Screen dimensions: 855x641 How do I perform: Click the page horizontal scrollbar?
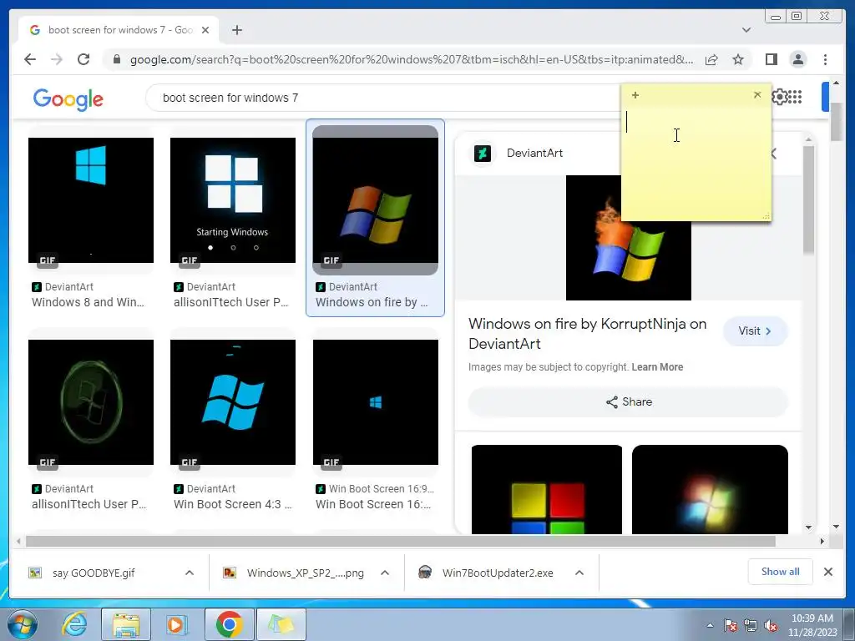pos(400,541)
